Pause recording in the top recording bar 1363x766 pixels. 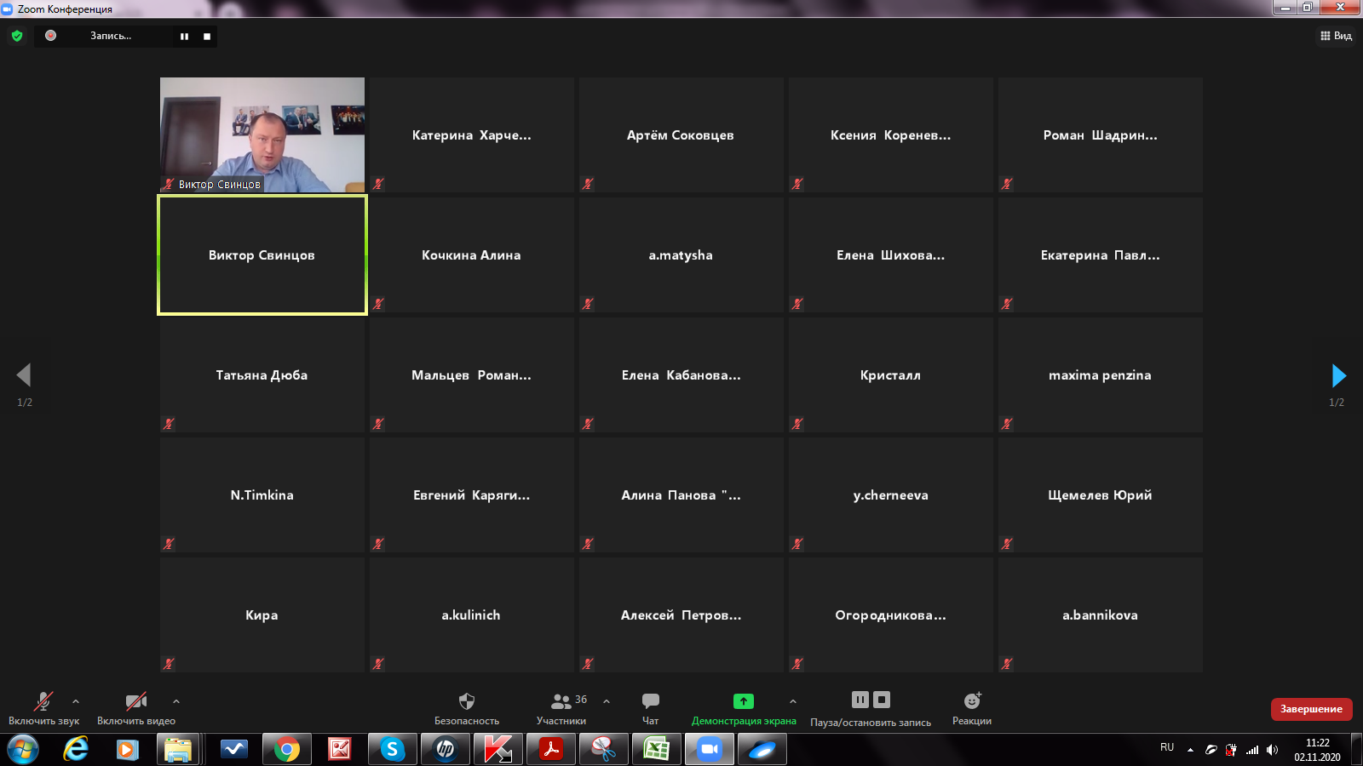pos(184,37)
